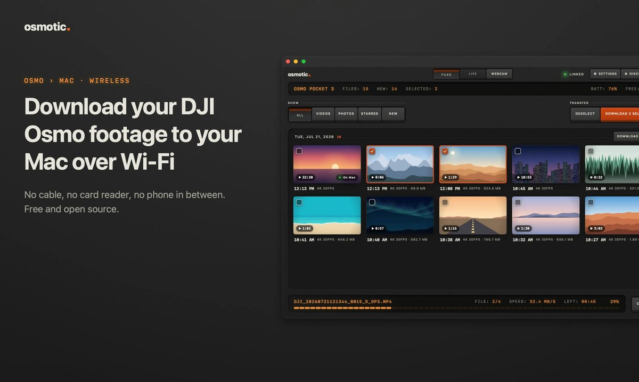Switch to the Live tab

click(473, 74)
